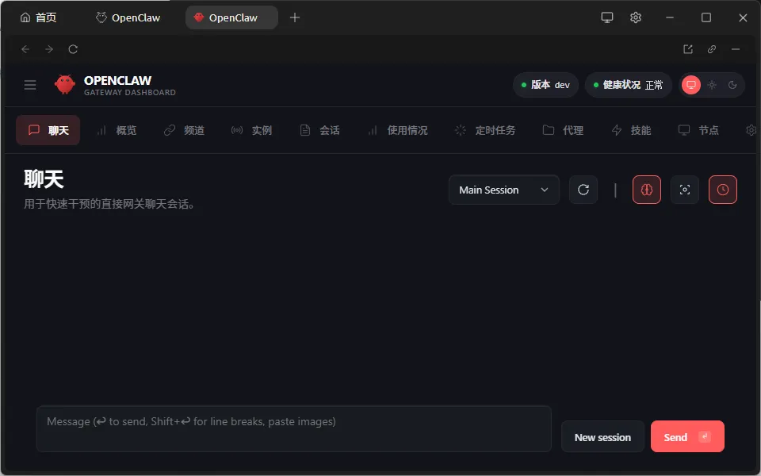Image resolution: width=761 pixels, height=476 pixels.
Task: Select the 频道 (Channels) nav icon
Action: click(x=184, y=130)
